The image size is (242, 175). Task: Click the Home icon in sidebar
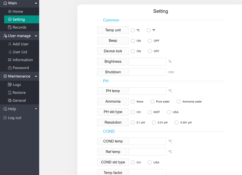(10, 12)
